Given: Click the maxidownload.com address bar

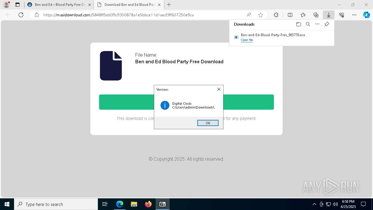Looking at the screenshot, I should click(x=140, y=15).
